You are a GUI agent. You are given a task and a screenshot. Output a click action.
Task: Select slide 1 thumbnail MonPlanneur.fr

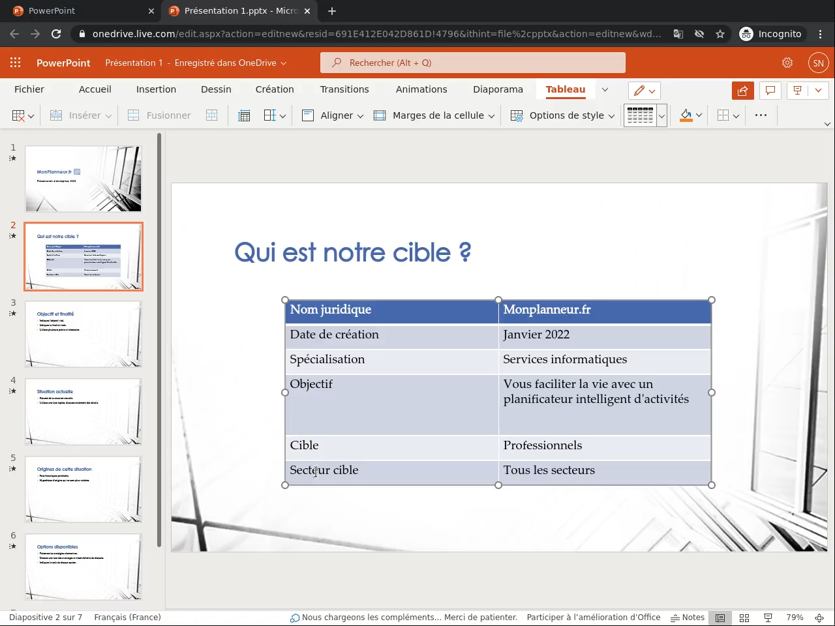[x=83, y=179]
